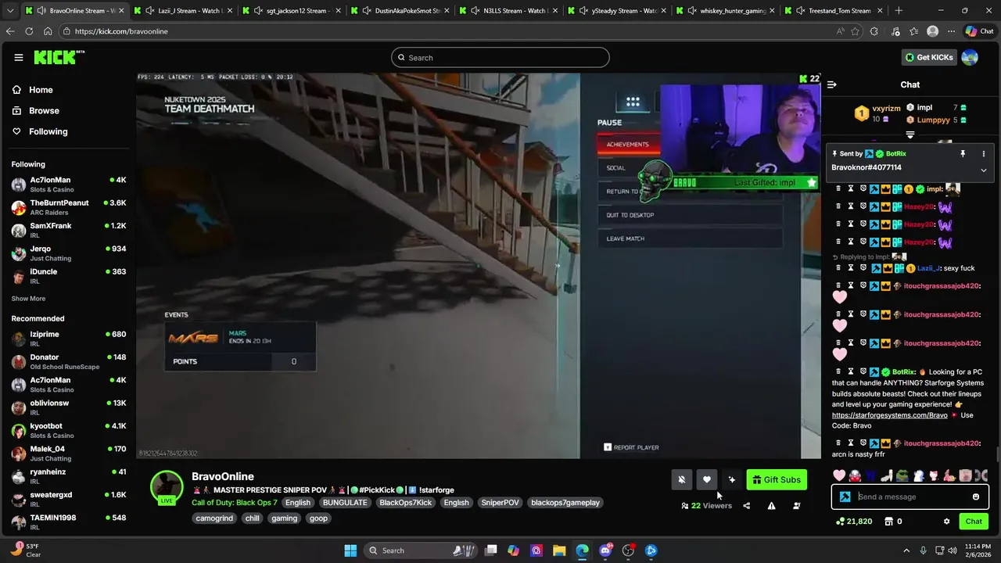Switch to the ySteadyy Stream tab
The image size is (1001, 563).
pyautogui.click(x=616, y=11)
